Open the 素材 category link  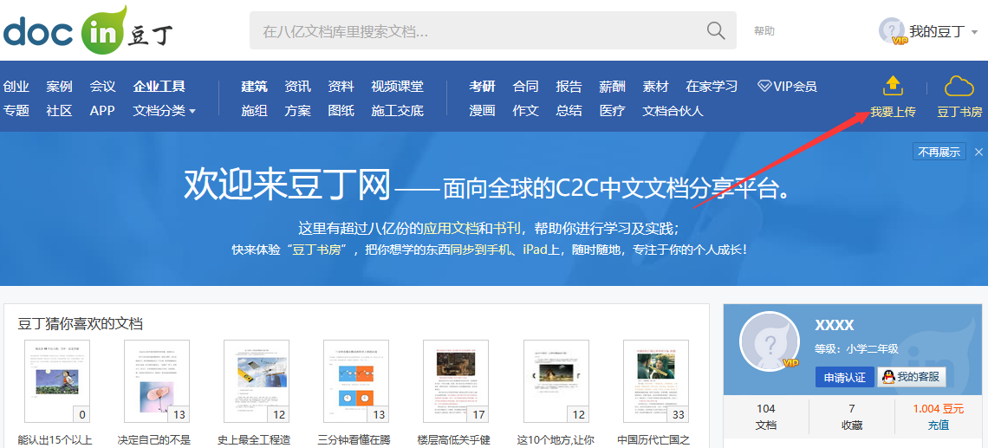pos(655,87)
